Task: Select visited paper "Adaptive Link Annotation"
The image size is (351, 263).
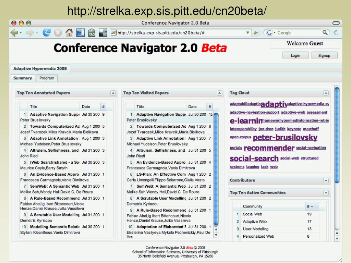Action: point(169,141)
